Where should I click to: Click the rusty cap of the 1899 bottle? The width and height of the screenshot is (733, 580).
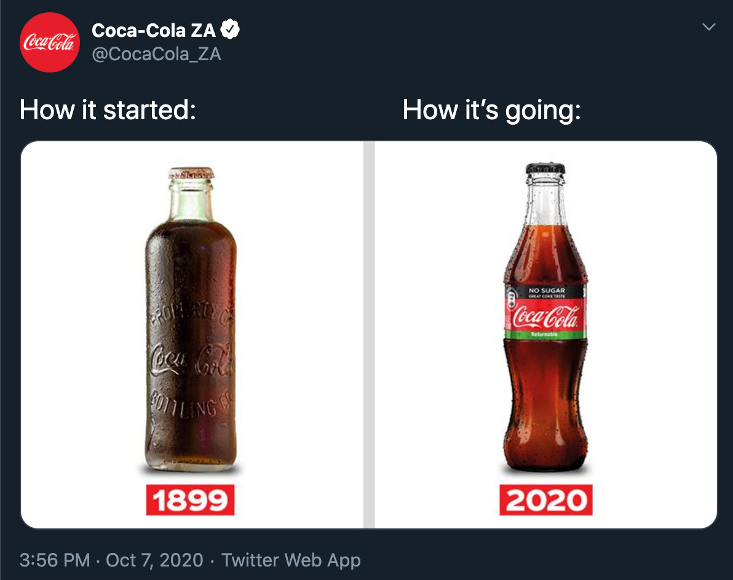pyautogui.click(x=191, y=173)
